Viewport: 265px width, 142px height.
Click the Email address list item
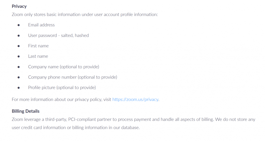click(41, 25)
